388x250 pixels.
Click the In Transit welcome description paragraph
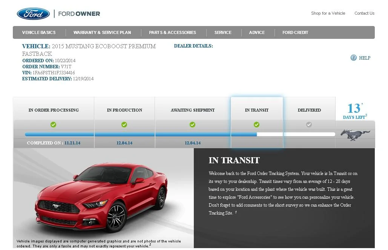coord(283,193)
